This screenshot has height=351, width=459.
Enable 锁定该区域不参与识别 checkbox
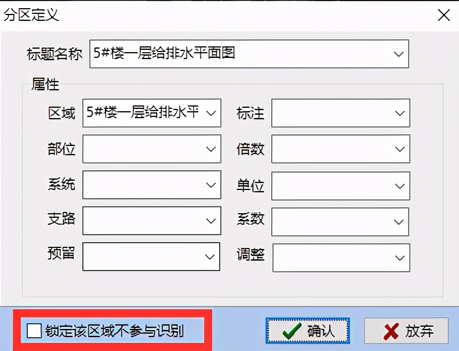point(34,331)
